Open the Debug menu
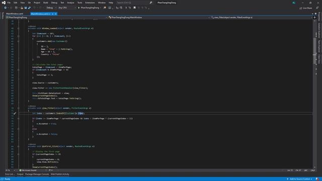Viewport: 322px width, 181px height. pos(54,3)
